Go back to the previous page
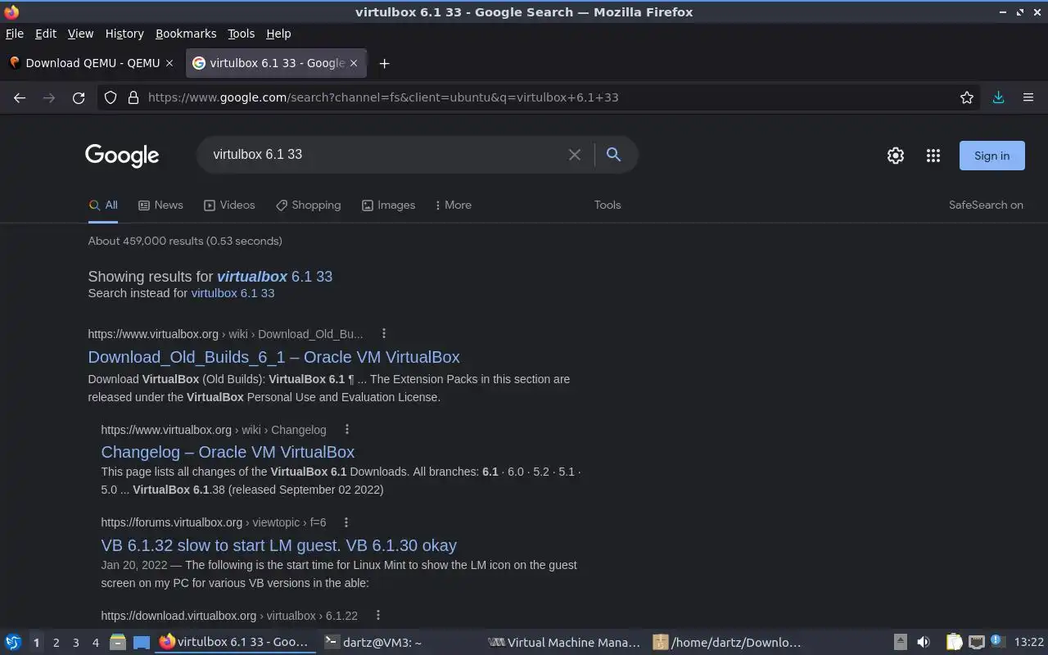The image size is (1048, 655). pos(20,97)
